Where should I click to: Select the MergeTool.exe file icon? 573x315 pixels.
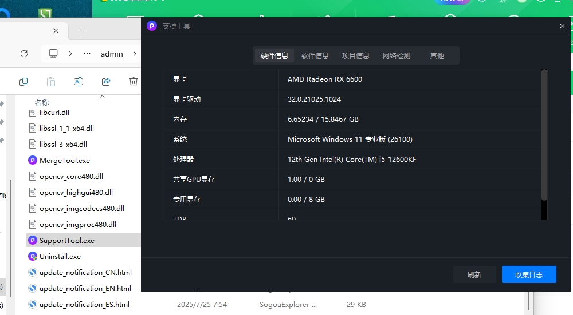point(33,161)
